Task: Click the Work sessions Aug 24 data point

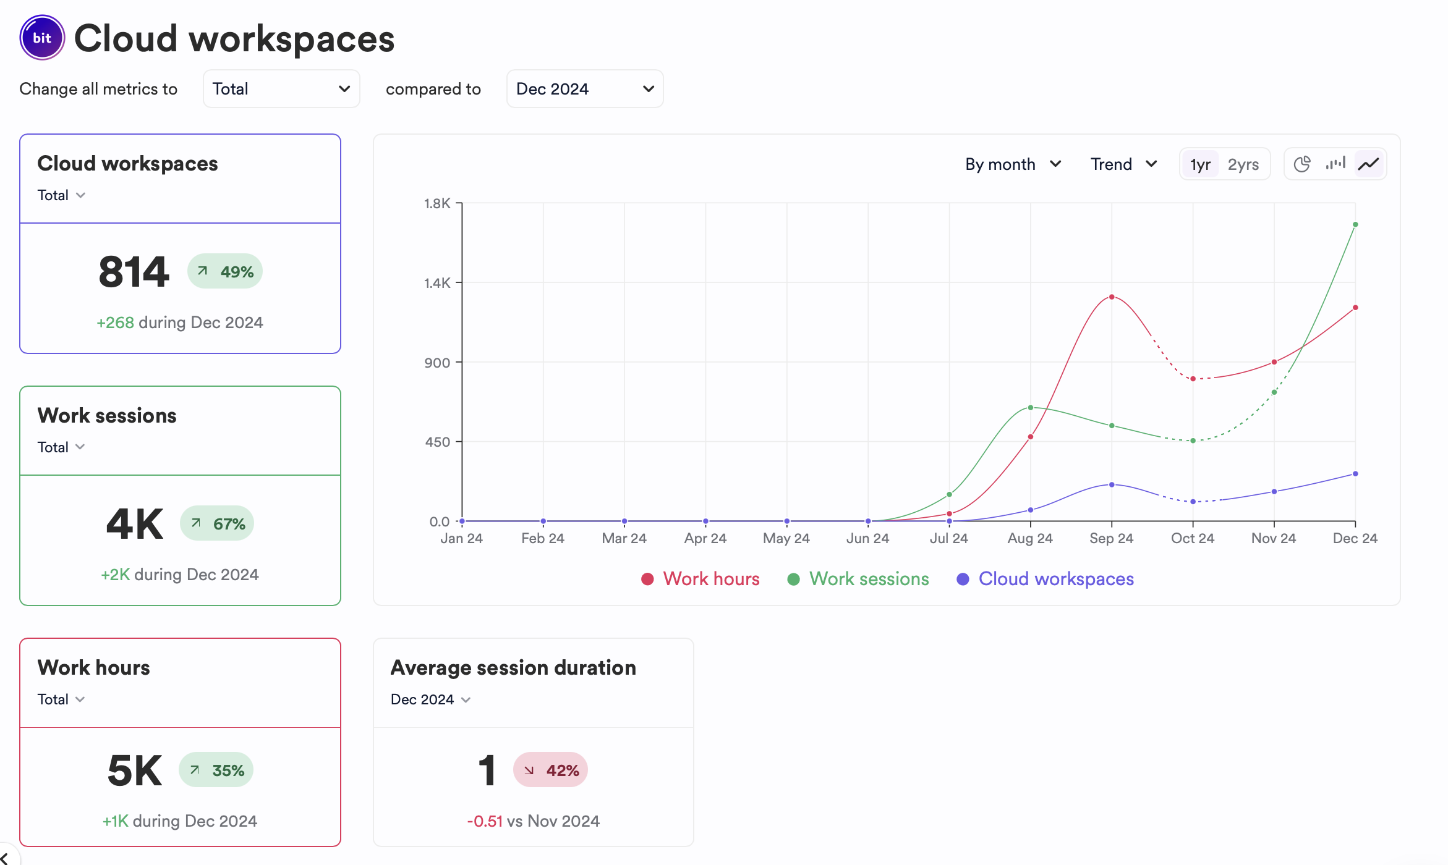Action: pos(1031,408)
